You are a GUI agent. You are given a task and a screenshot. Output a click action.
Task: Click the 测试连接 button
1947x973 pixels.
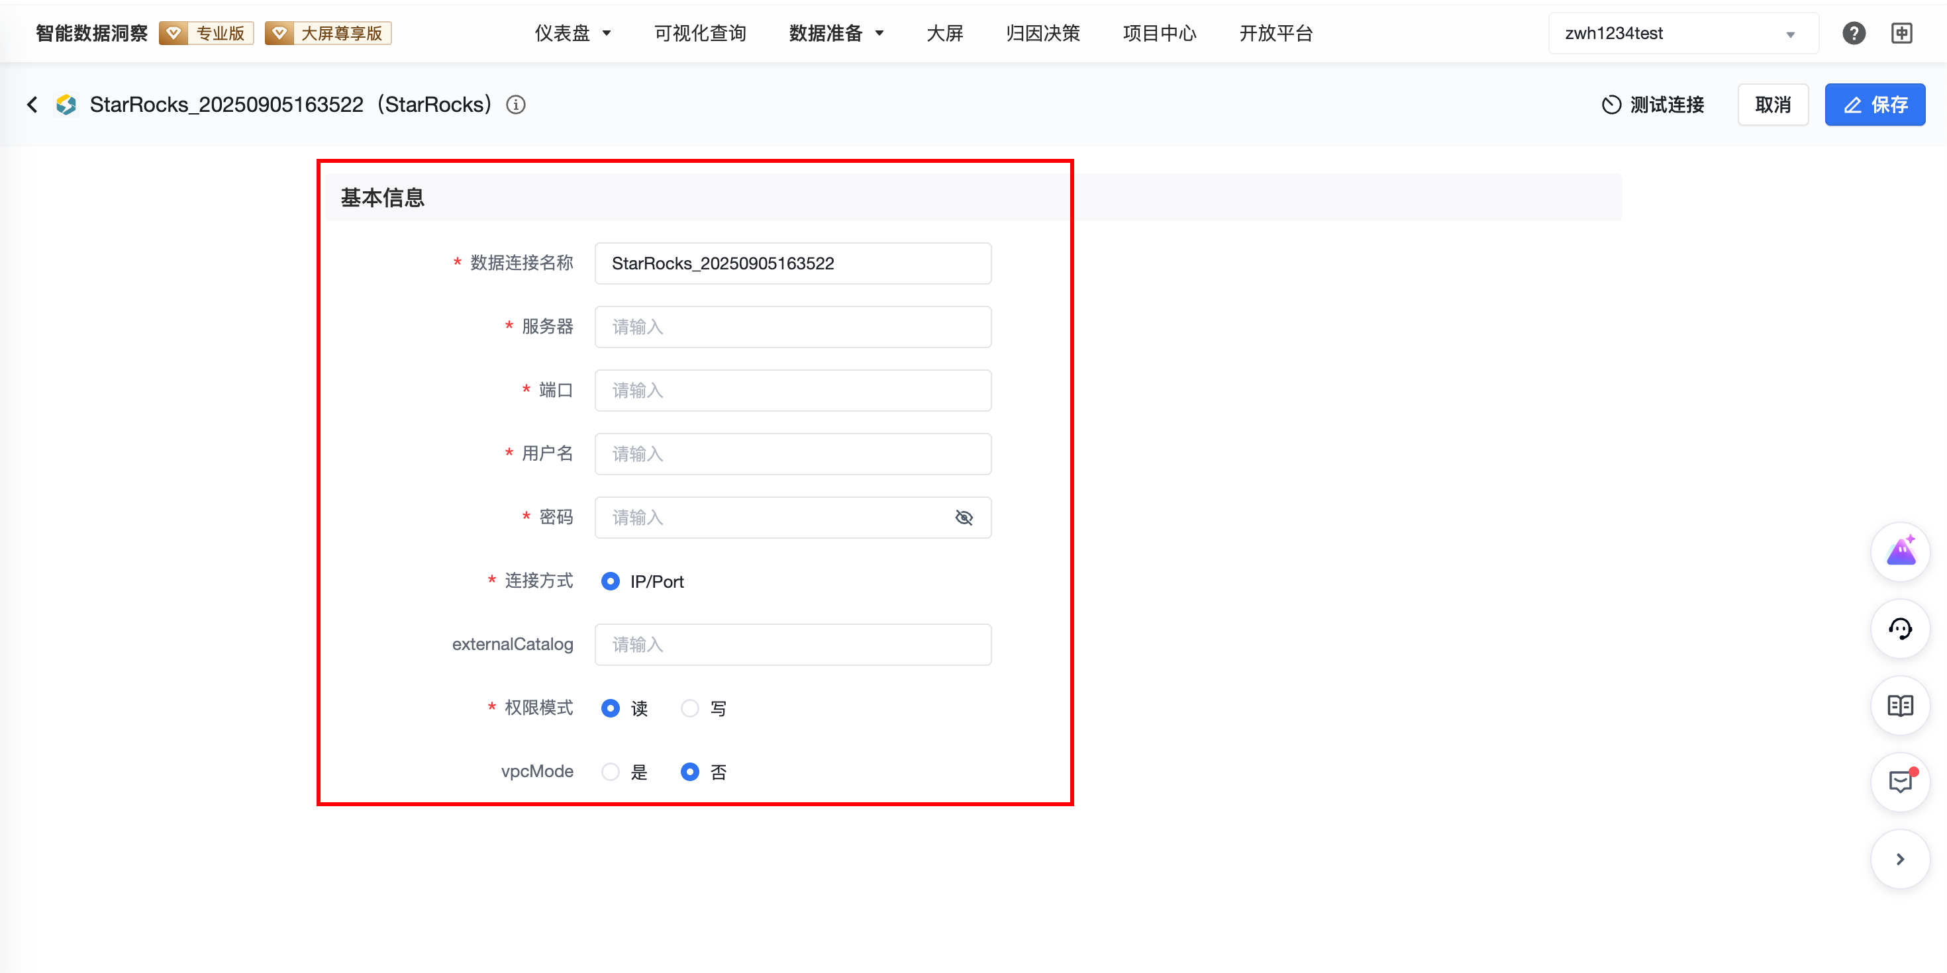click(1653, 105)
